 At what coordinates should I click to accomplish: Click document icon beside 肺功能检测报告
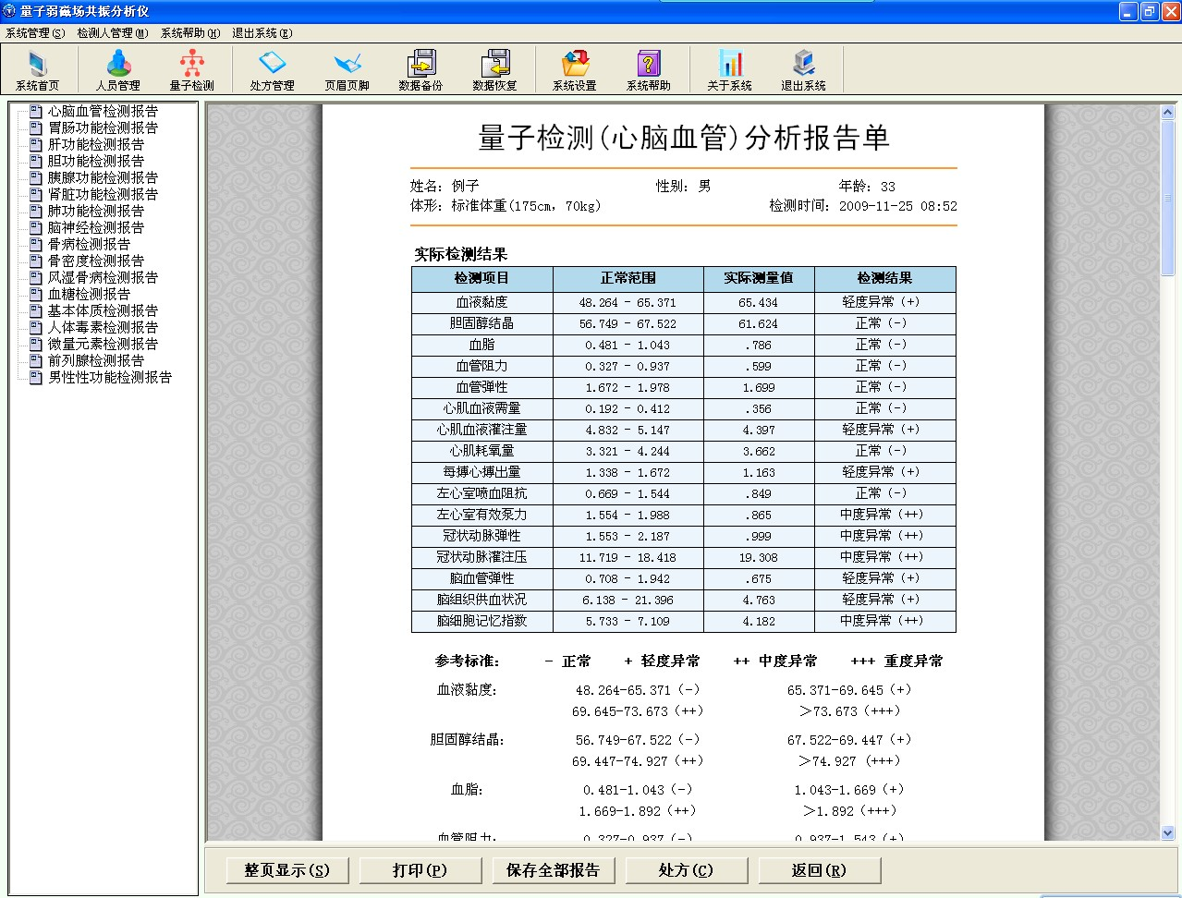pos(36,211)
